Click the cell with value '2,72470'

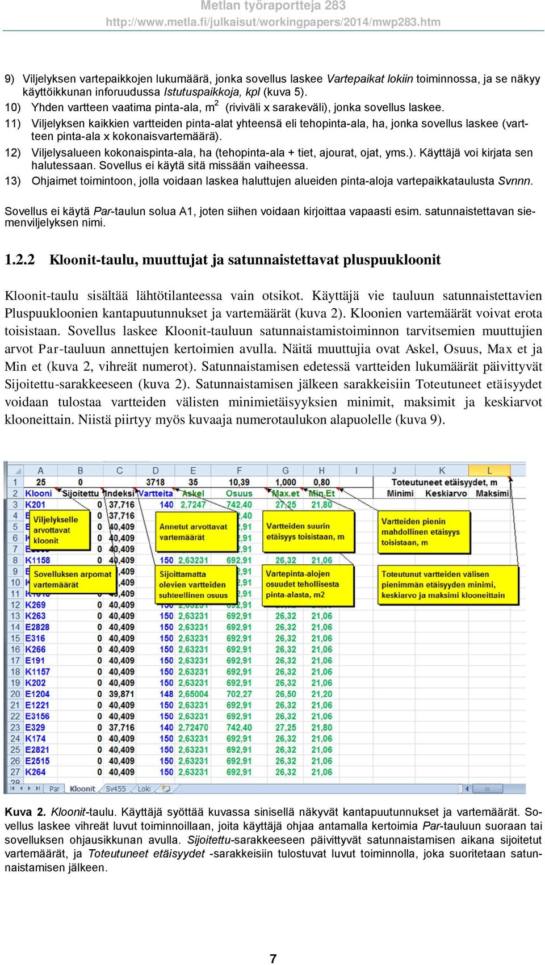(x=193, y=727)
